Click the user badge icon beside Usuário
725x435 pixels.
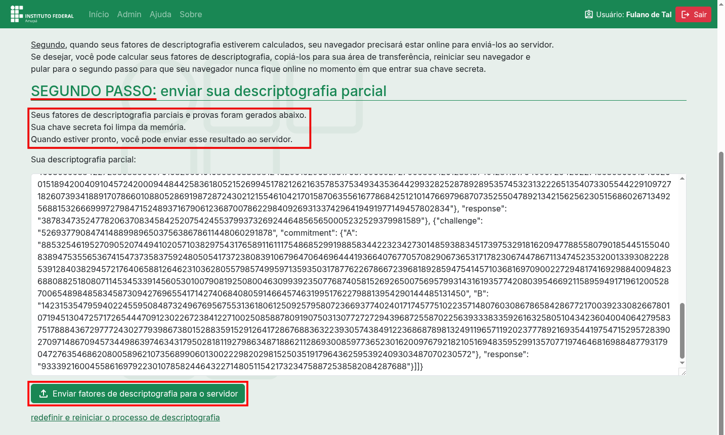tap(588, 14)
